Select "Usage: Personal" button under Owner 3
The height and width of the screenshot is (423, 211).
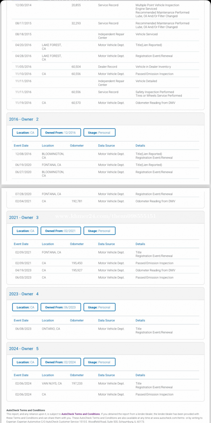coord(99,231)
